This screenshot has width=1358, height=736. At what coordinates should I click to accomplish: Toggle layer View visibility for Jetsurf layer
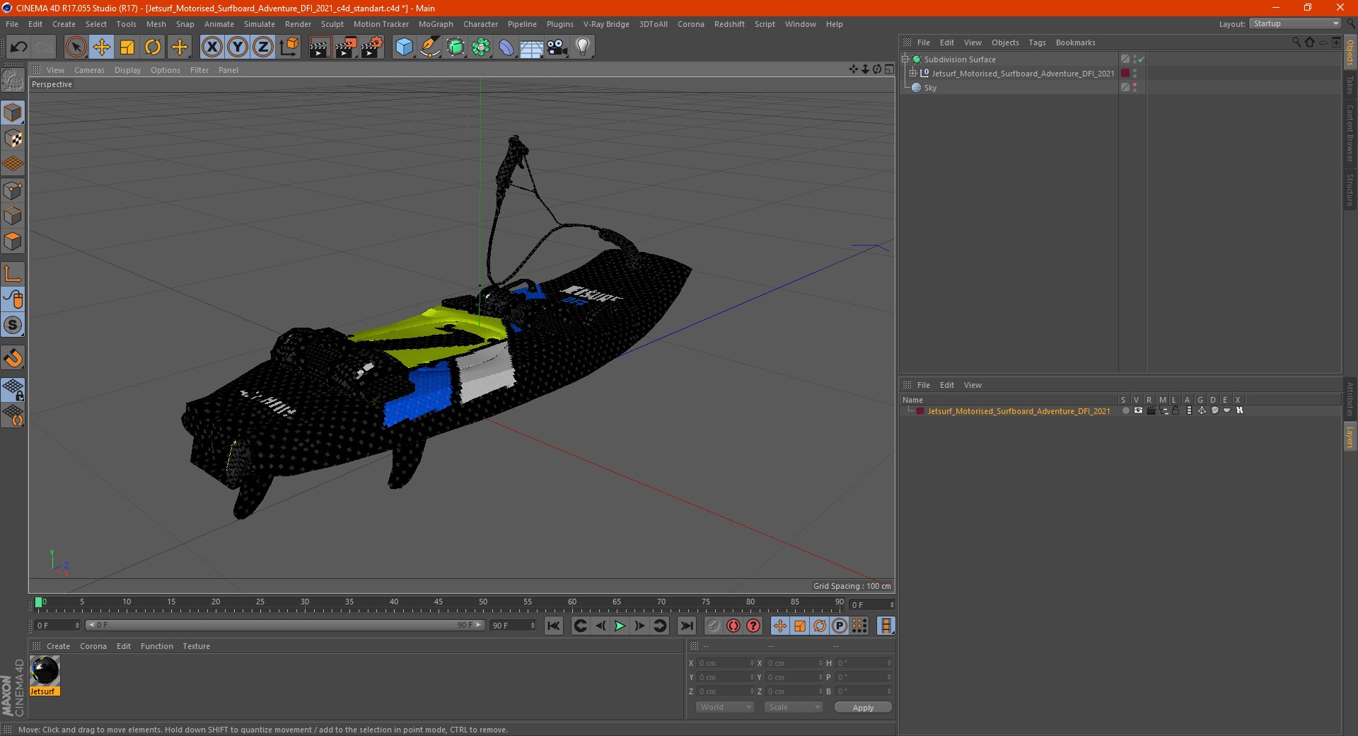1138,410
